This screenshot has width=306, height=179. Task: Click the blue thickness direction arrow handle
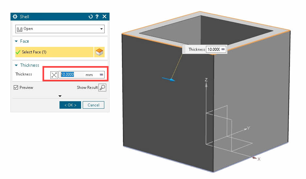coord(169,79)
